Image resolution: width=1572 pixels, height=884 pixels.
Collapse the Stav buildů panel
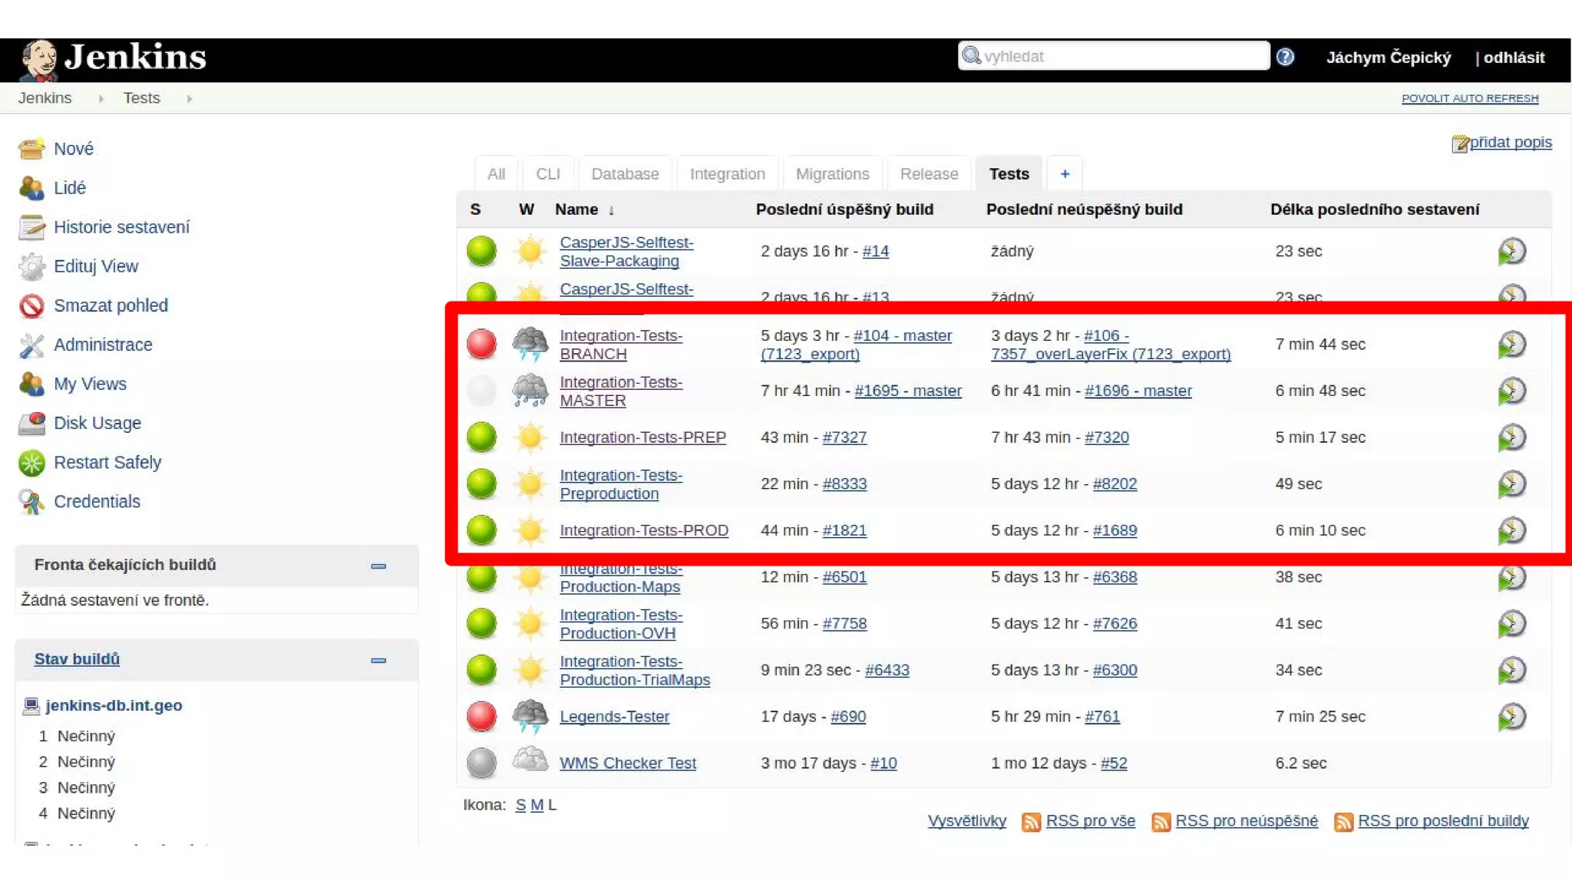pyautogui.click(x=378, y=661)
